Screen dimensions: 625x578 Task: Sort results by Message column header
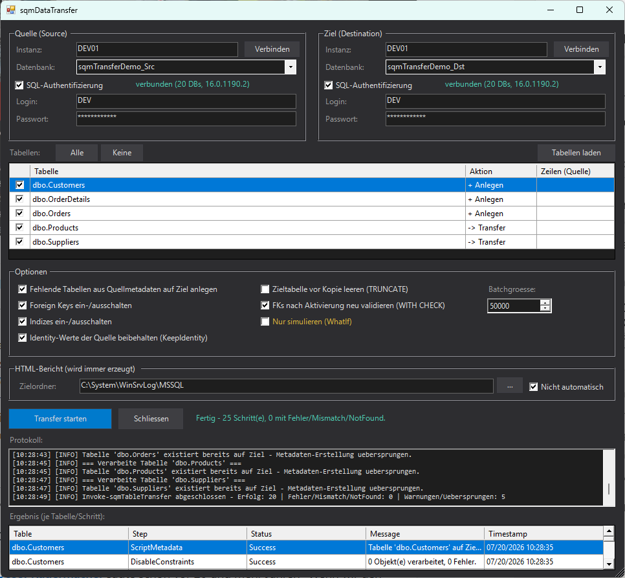tap(425, 533)
